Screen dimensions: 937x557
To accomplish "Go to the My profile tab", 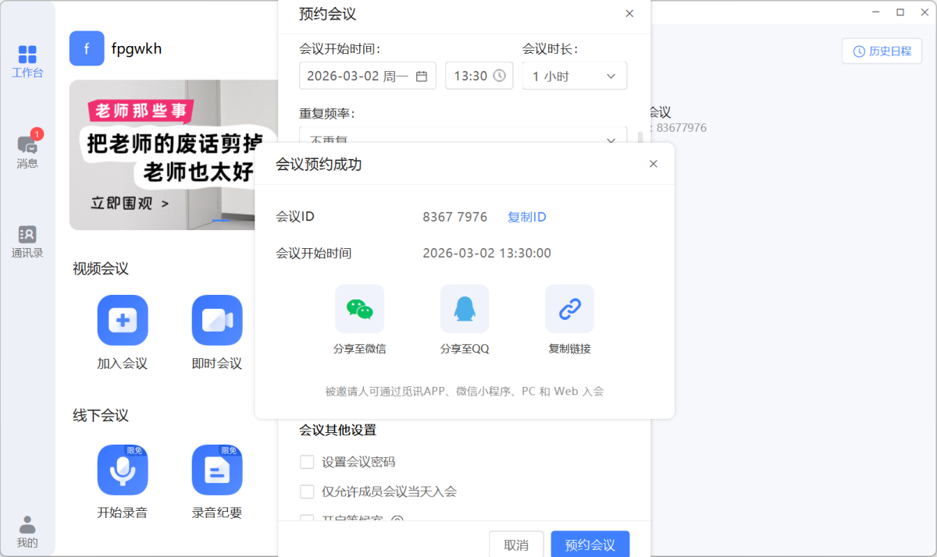I will (27, 531).
